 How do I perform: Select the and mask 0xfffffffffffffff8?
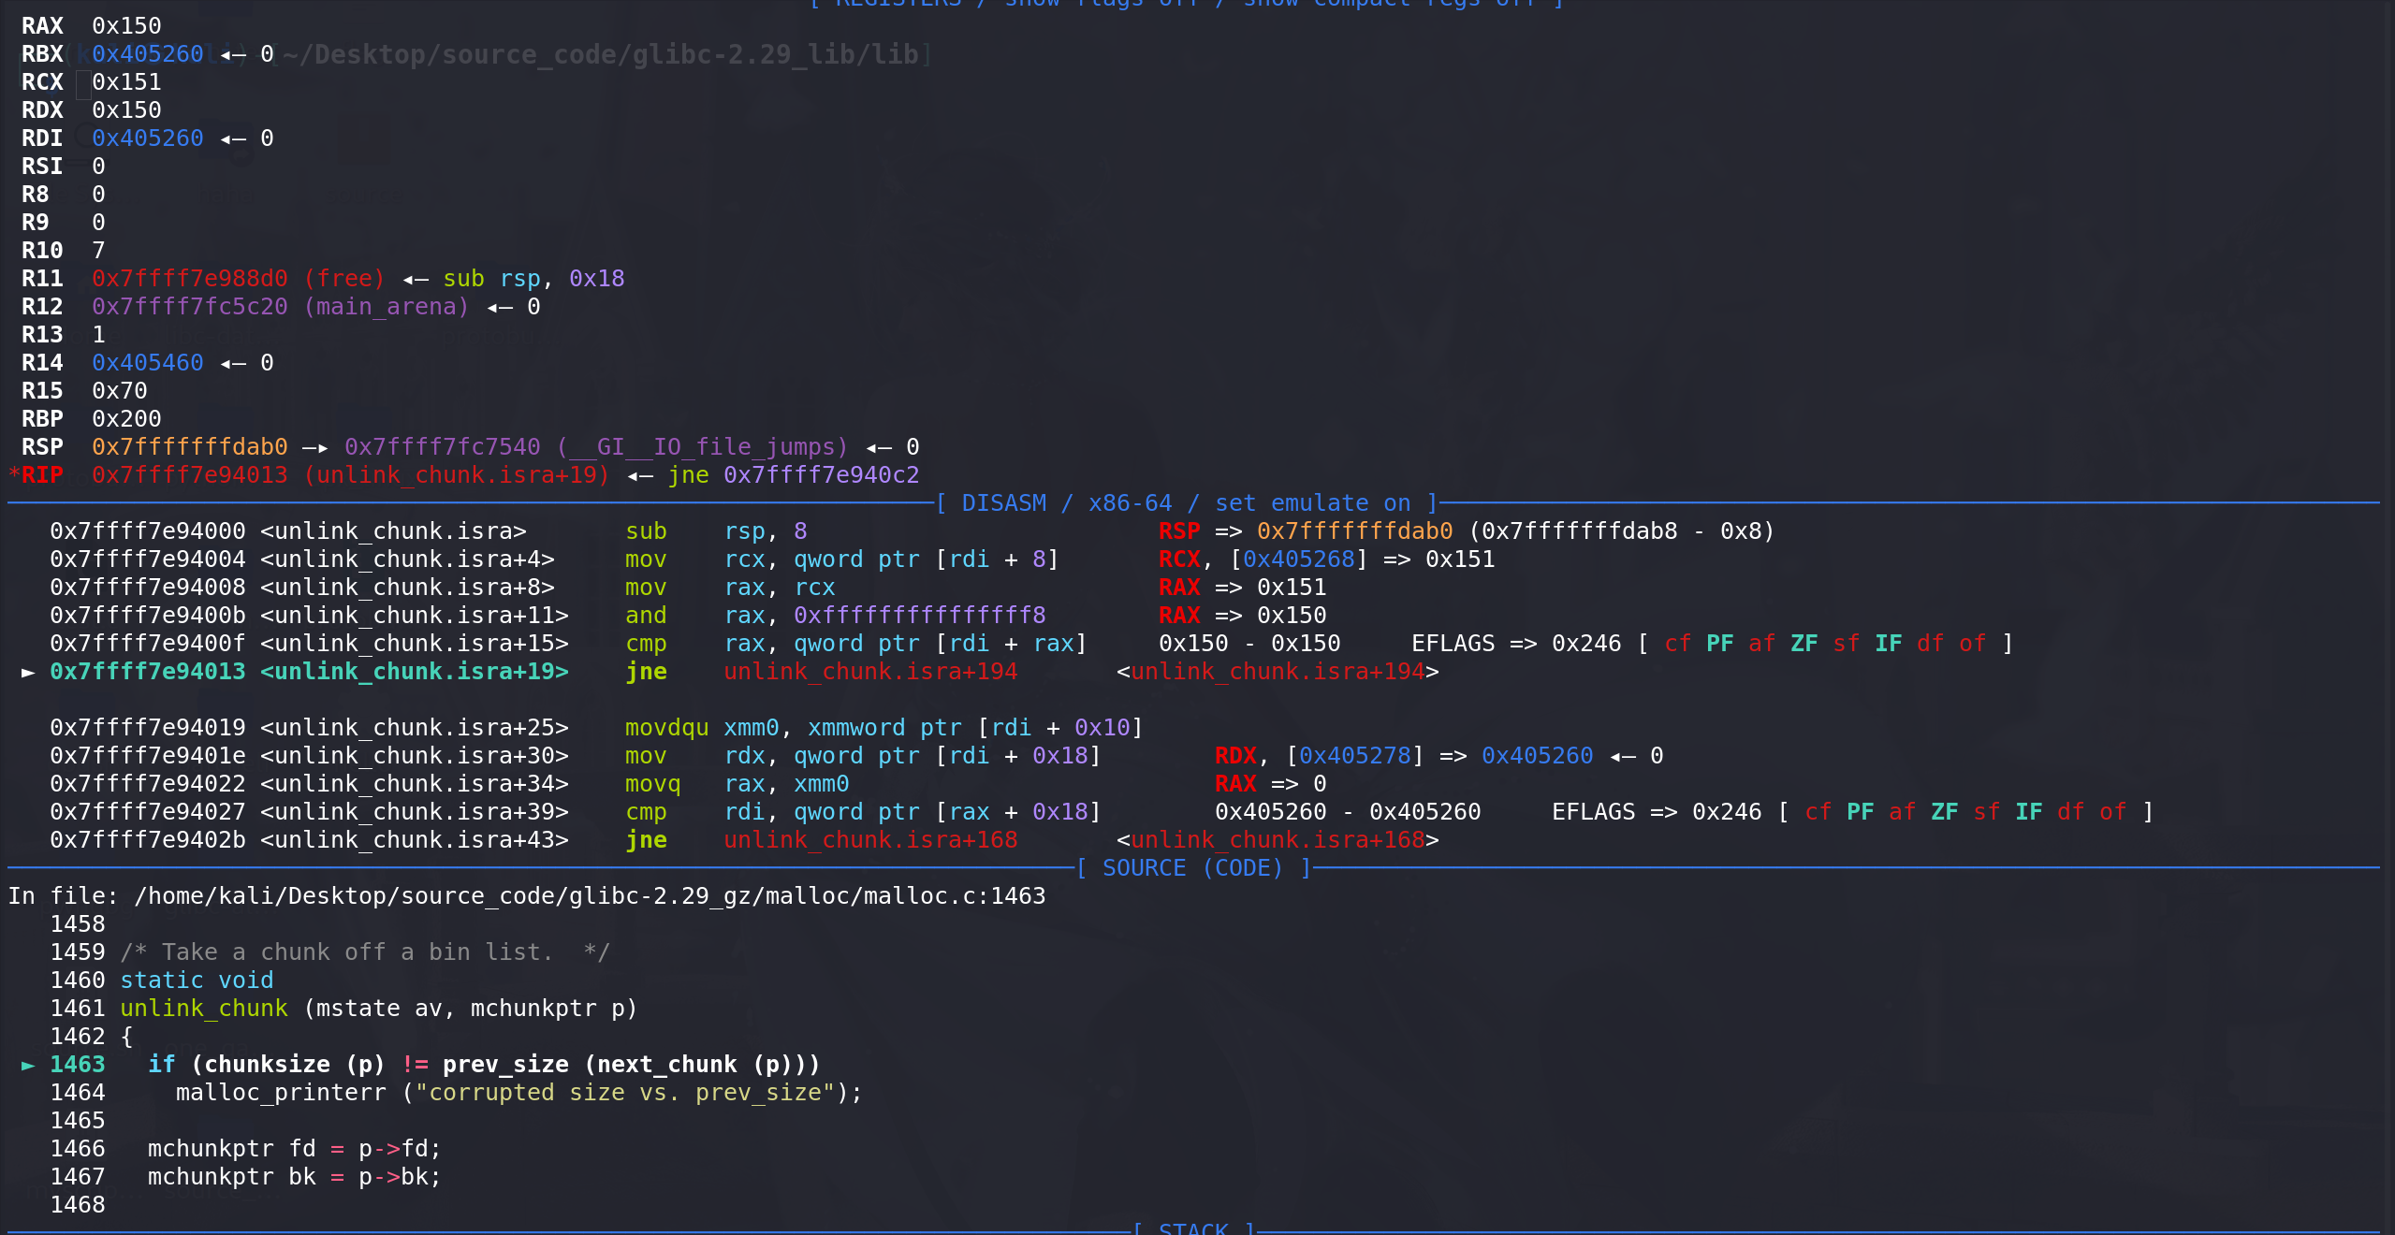[x=920, y=616]
